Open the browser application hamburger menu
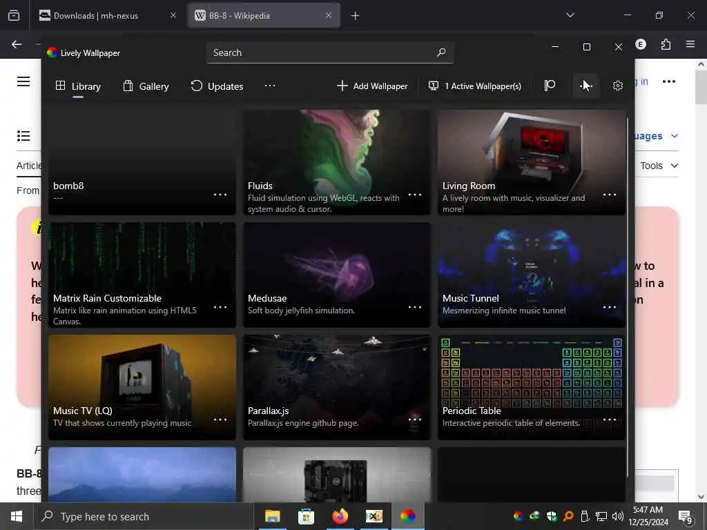 690,44
